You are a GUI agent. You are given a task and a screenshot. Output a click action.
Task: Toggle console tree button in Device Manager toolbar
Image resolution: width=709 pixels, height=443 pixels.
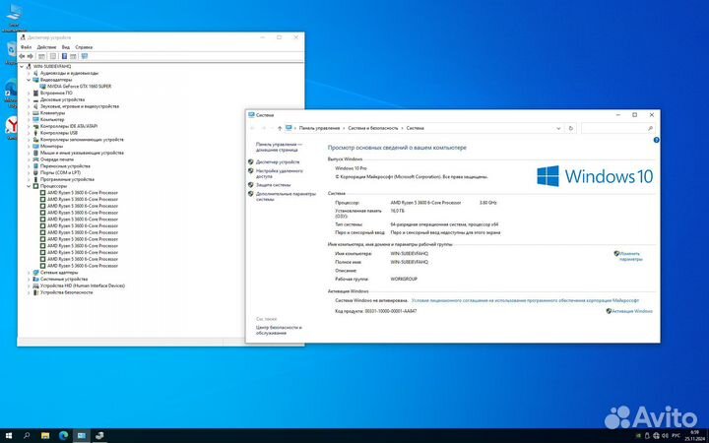click(41, 56)
